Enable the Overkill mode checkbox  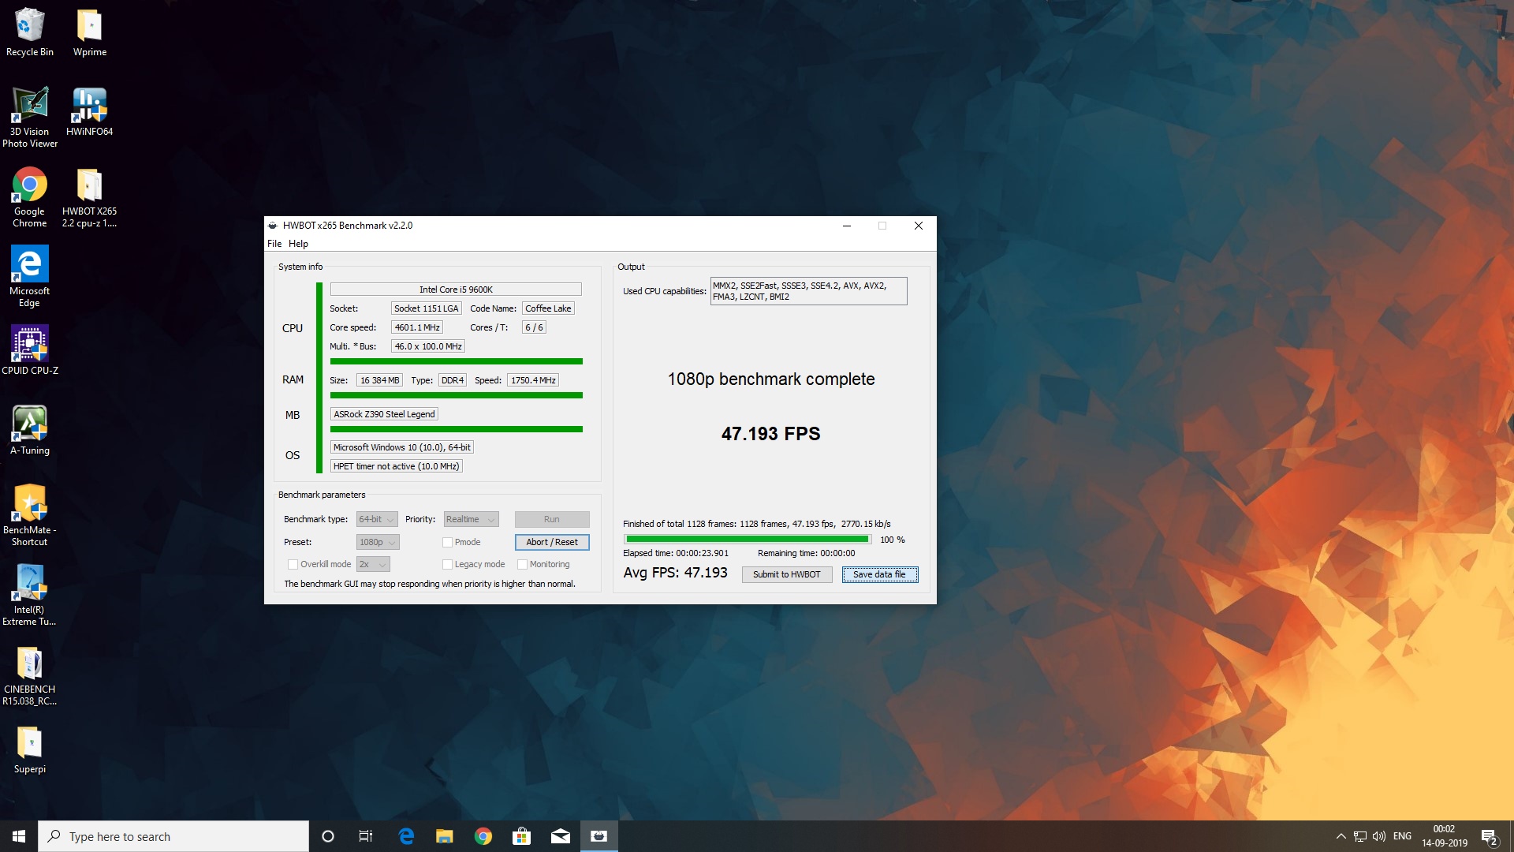293,564
